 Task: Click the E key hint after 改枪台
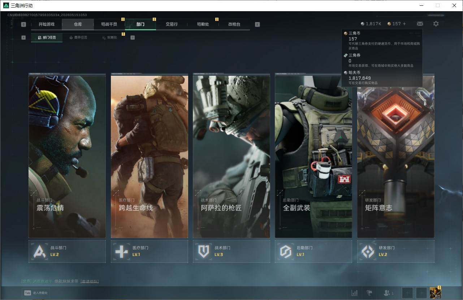click(x=257, y=25)
